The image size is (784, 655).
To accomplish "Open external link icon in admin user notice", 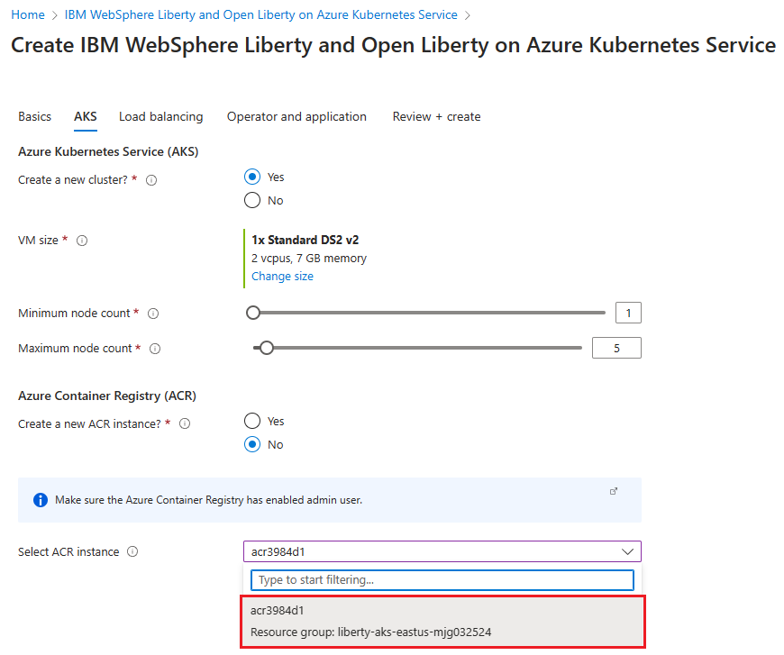I will (614, 491).
